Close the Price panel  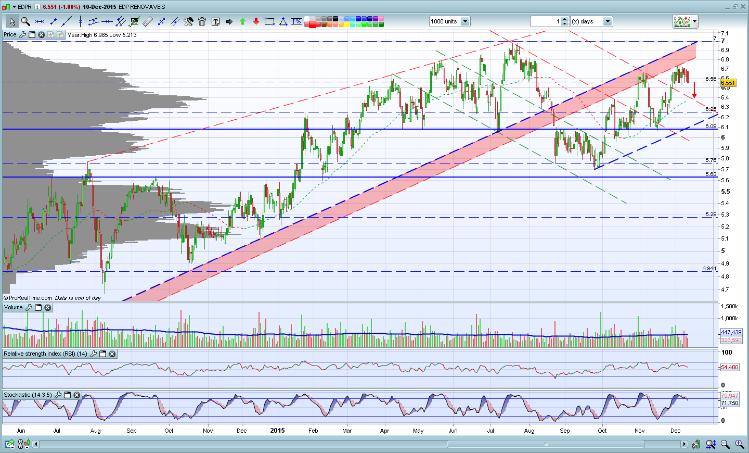click(41, 35)
